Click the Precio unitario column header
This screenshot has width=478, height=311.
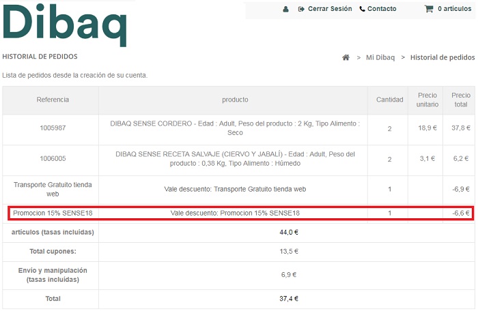pyautogui.click(x=427, y=100)
